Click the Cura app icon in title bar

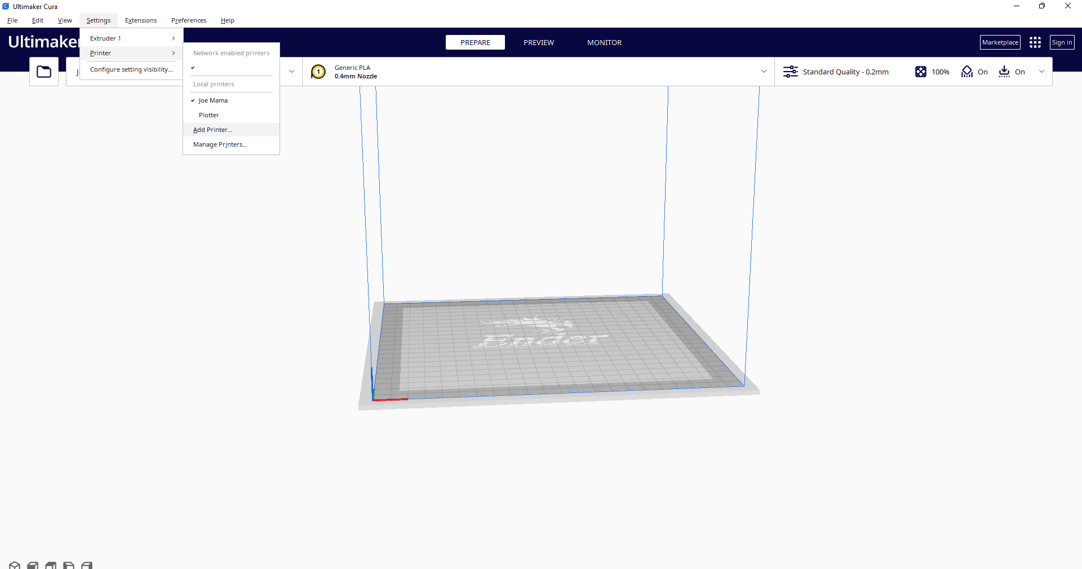pyautogui.click(x=6, y=6)
